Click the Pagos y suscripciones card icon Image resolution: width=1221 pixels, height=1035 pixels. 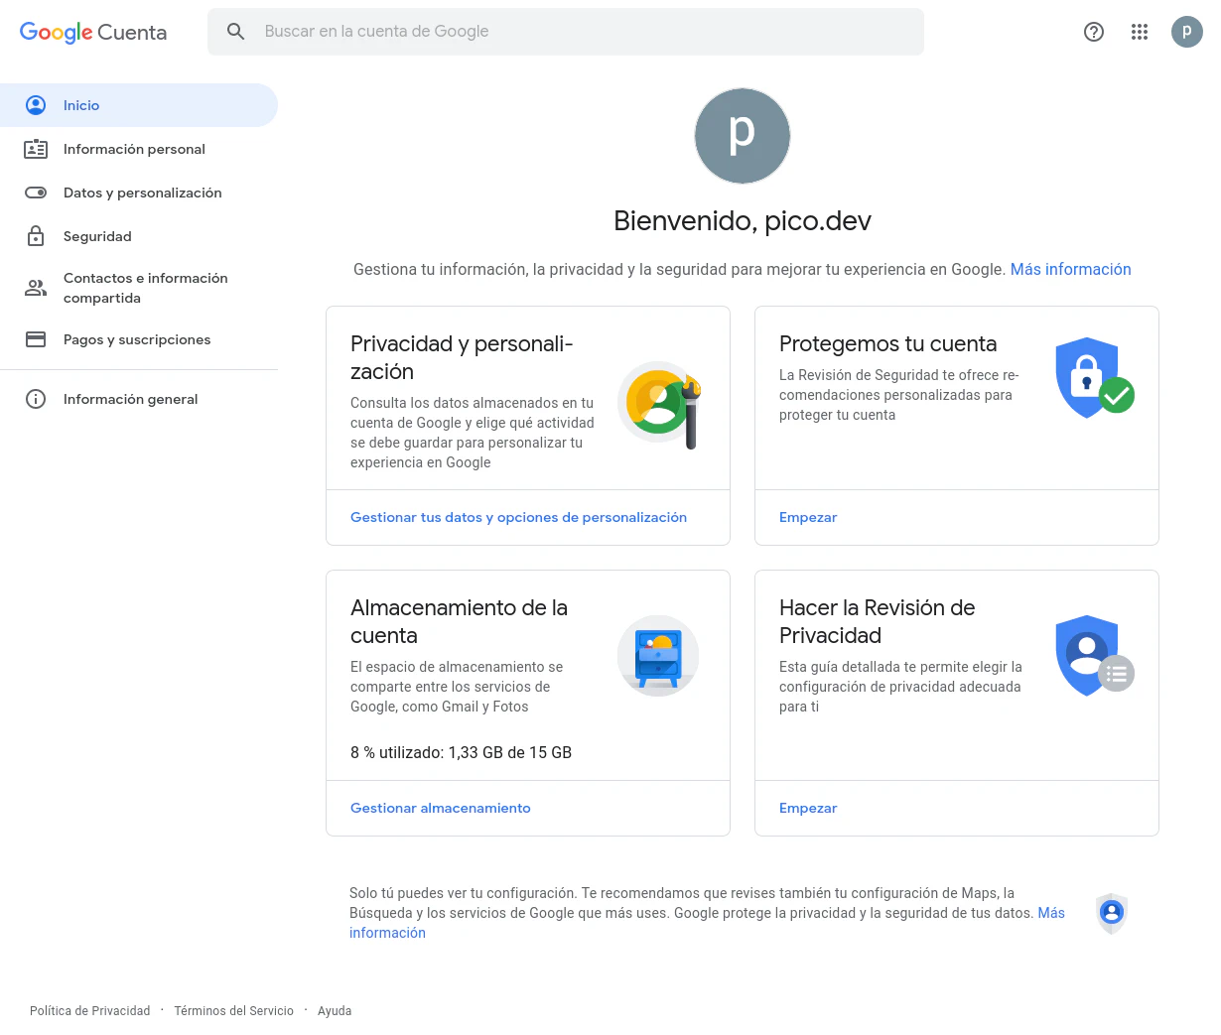(x=36, y=339)
